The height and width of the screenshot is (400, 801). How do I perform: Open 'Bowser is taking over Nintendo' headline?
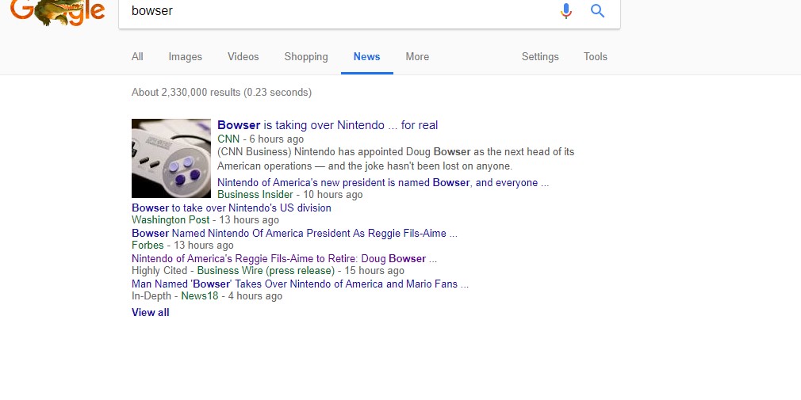point(328,125)
